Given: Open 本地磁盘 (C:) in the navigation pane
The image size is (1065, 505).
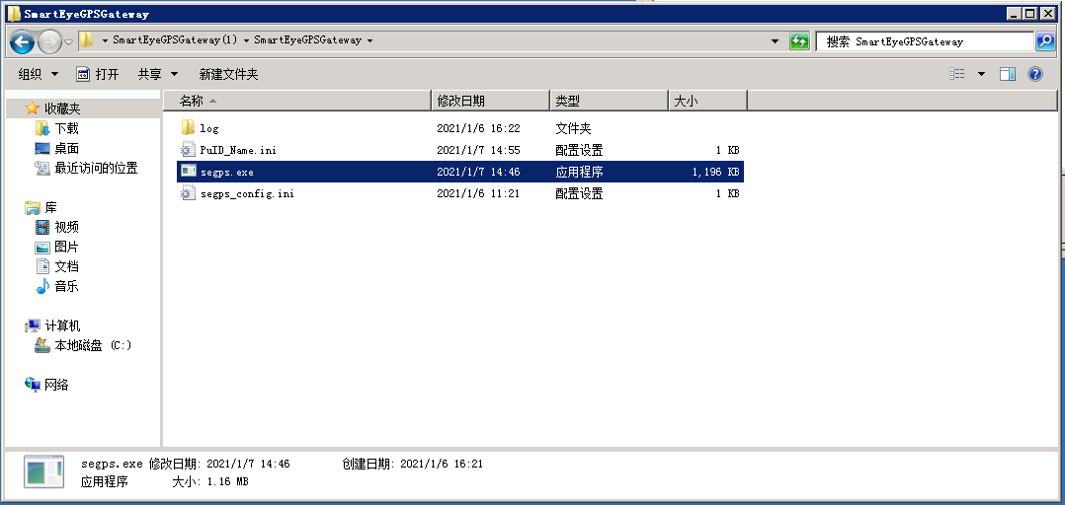Looking at the screenshot, I should 92,345.
